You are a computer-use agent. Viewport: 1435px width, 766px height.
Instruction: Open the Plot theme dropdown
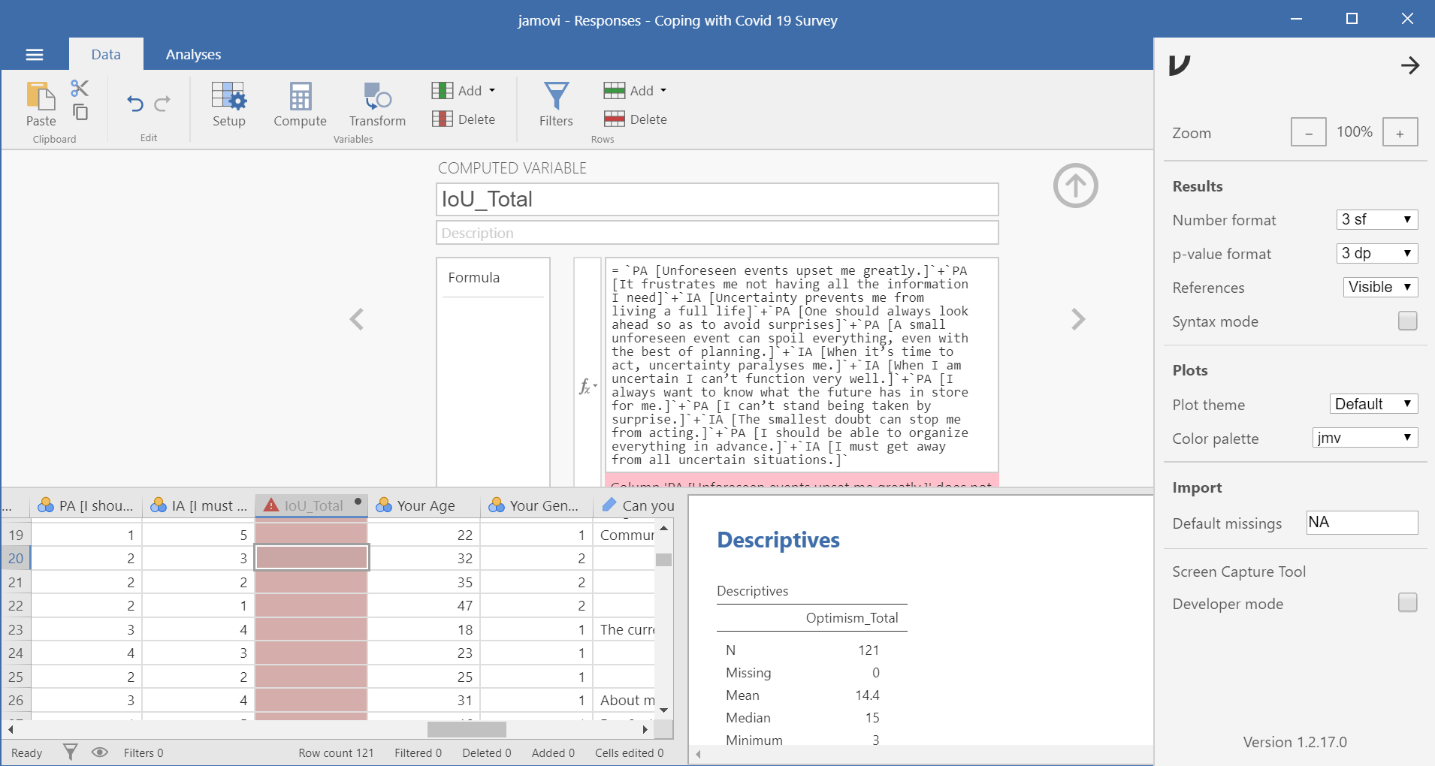click(1373, 404)
